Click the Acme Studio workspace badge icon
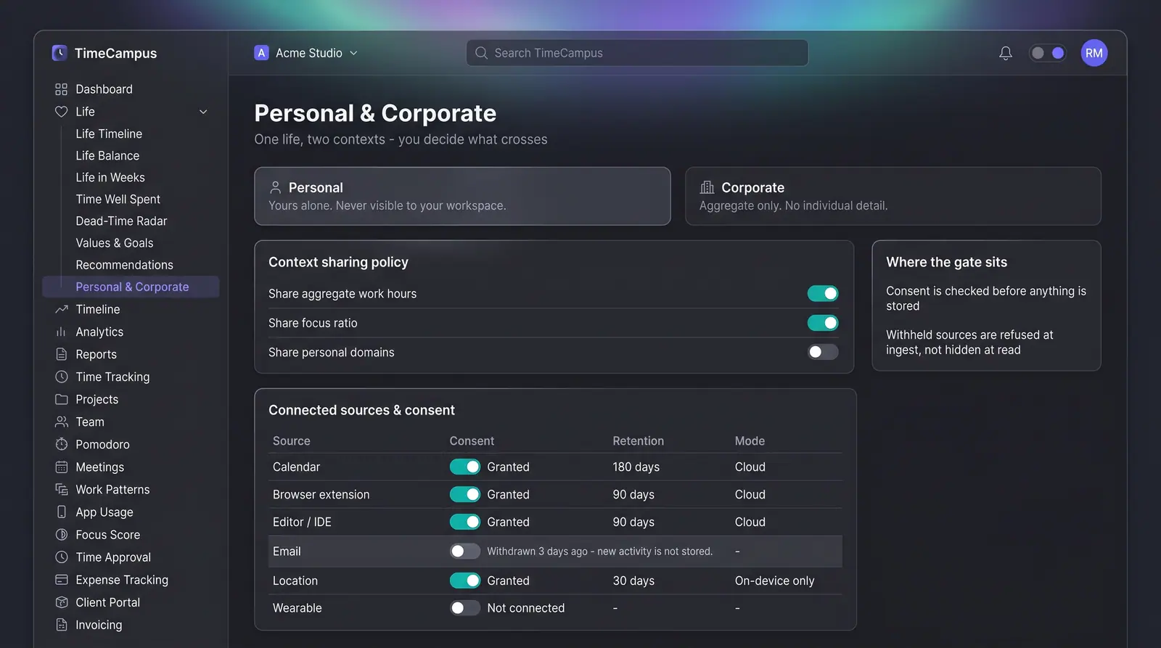 pos(261,53)
